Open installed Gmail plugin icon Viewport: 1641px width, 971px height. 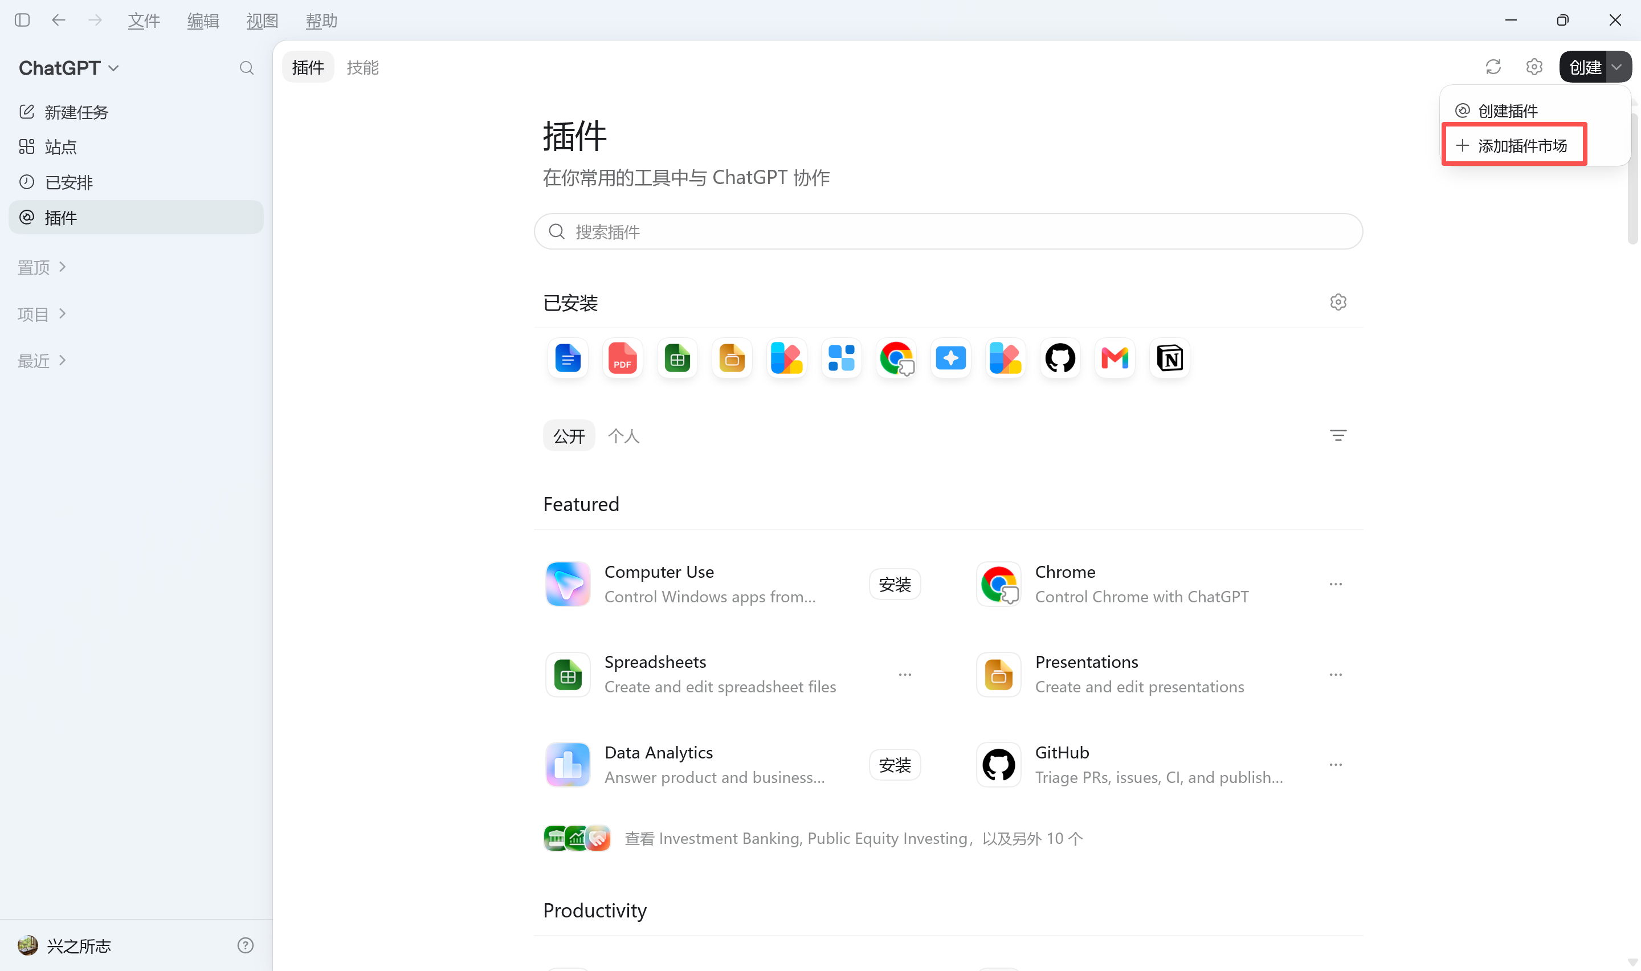(x=1115, y=358)
